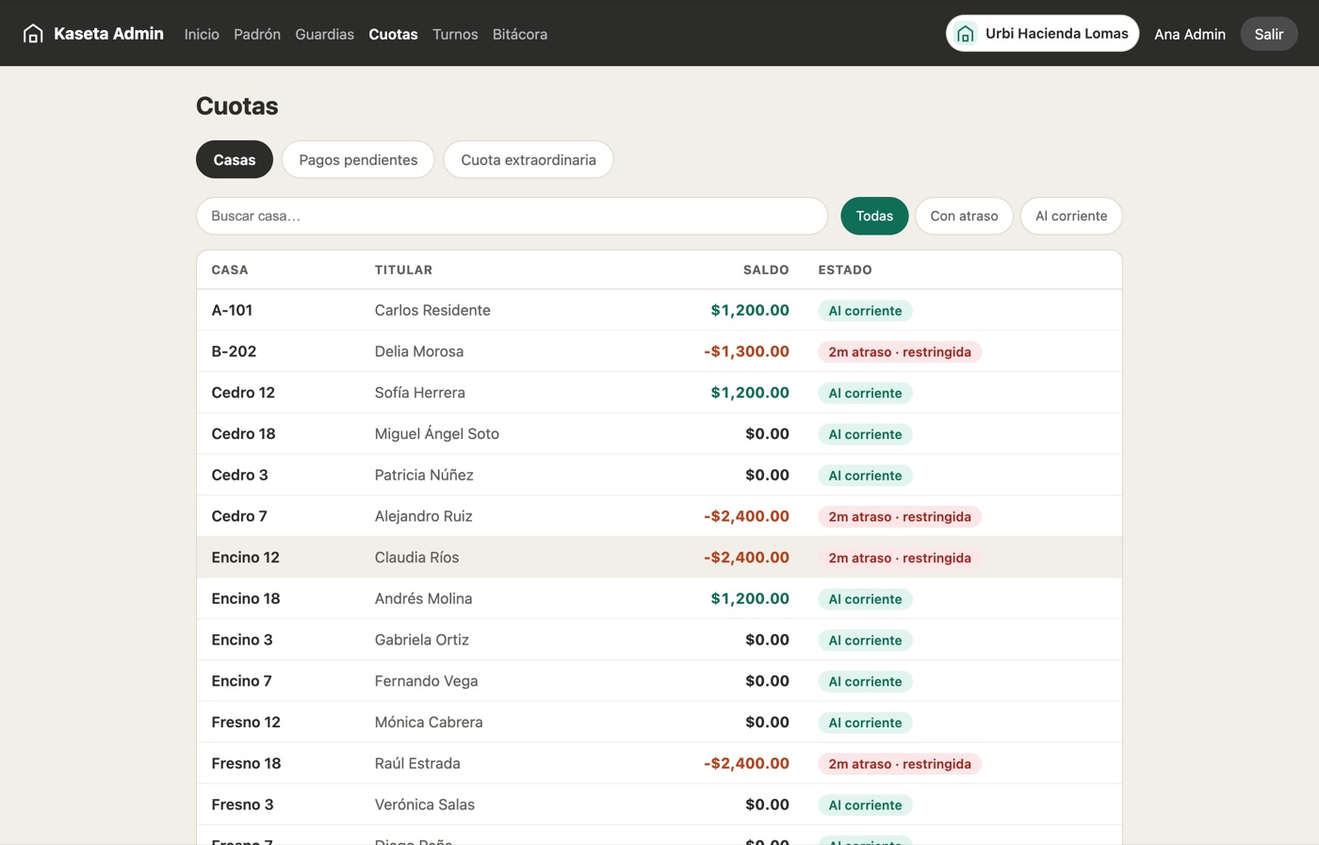
Task: Open the B-202 Delia Morosa row
Action: click(x=659, y=351)
